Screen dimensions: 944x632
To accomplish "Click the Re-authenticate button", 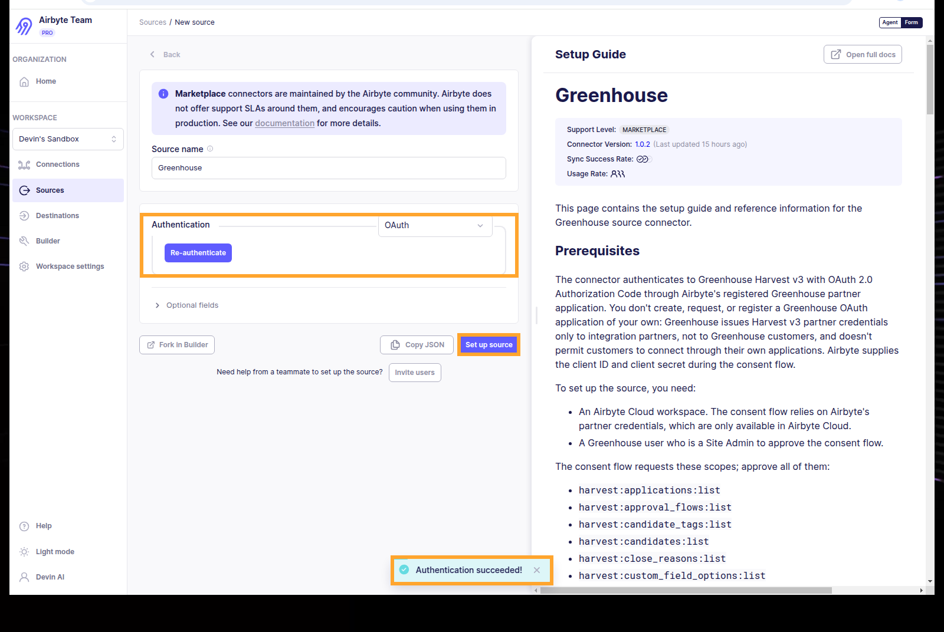I will point(198,253).
